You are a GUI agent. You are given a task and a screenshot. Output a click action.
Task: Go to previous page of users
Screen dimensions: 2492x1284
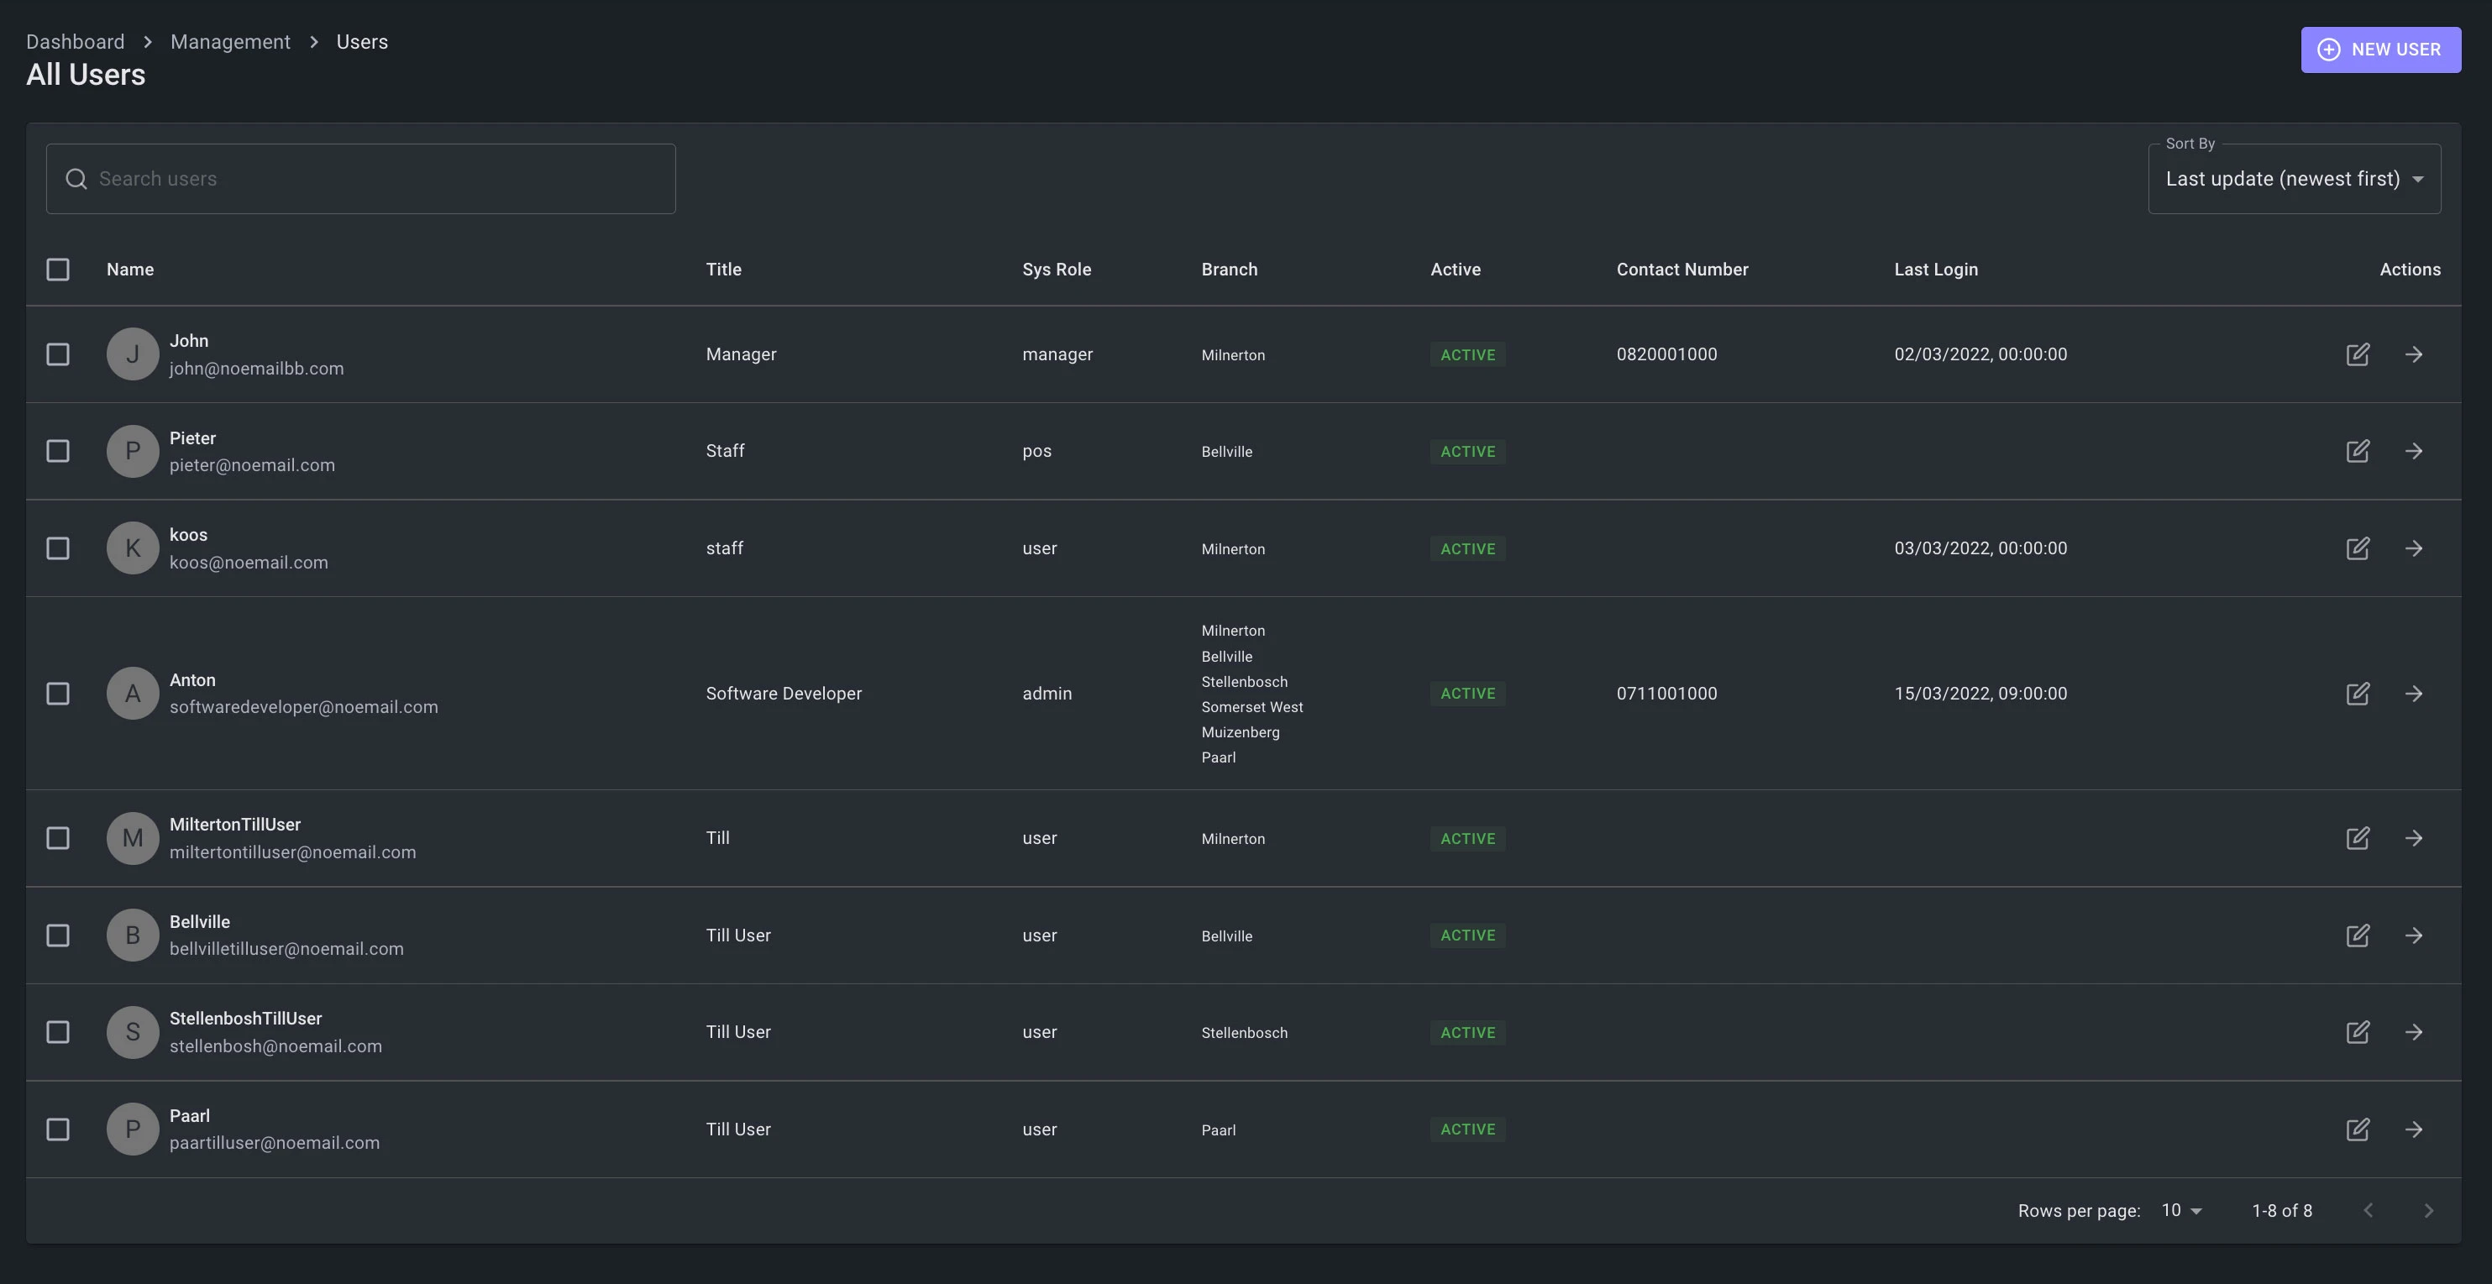(x=2367, y=1210)
